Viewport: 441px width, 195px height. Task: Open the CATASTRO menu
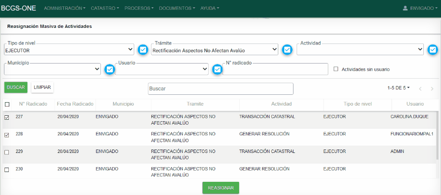point(105,8)
